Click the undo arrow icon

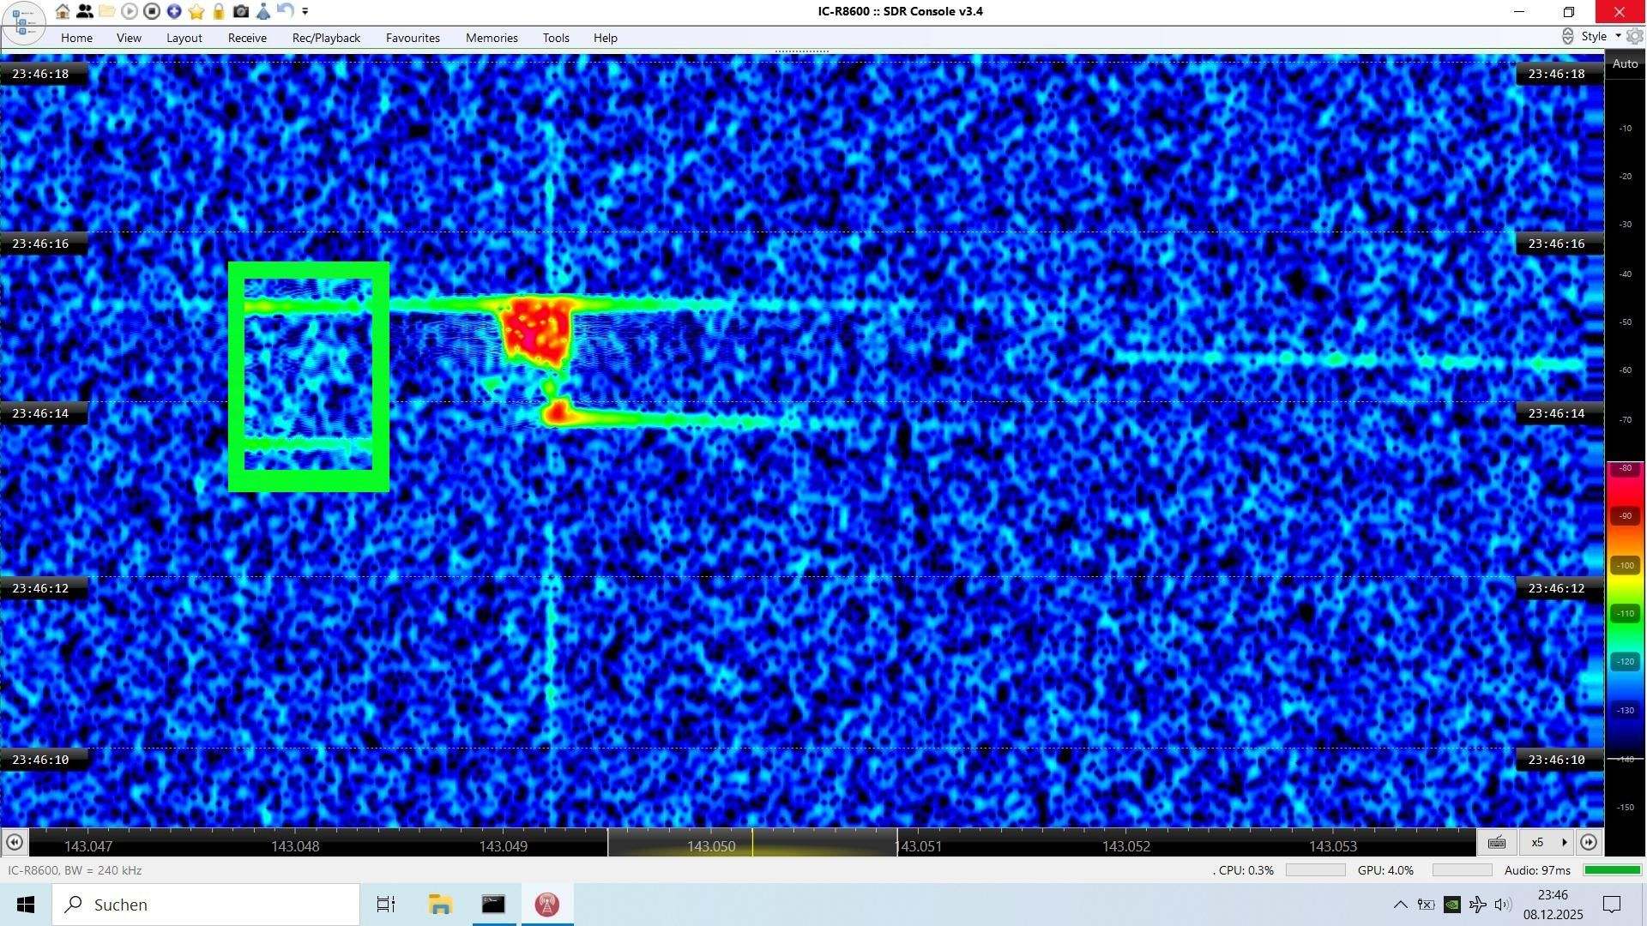click(x=286, y=11)
